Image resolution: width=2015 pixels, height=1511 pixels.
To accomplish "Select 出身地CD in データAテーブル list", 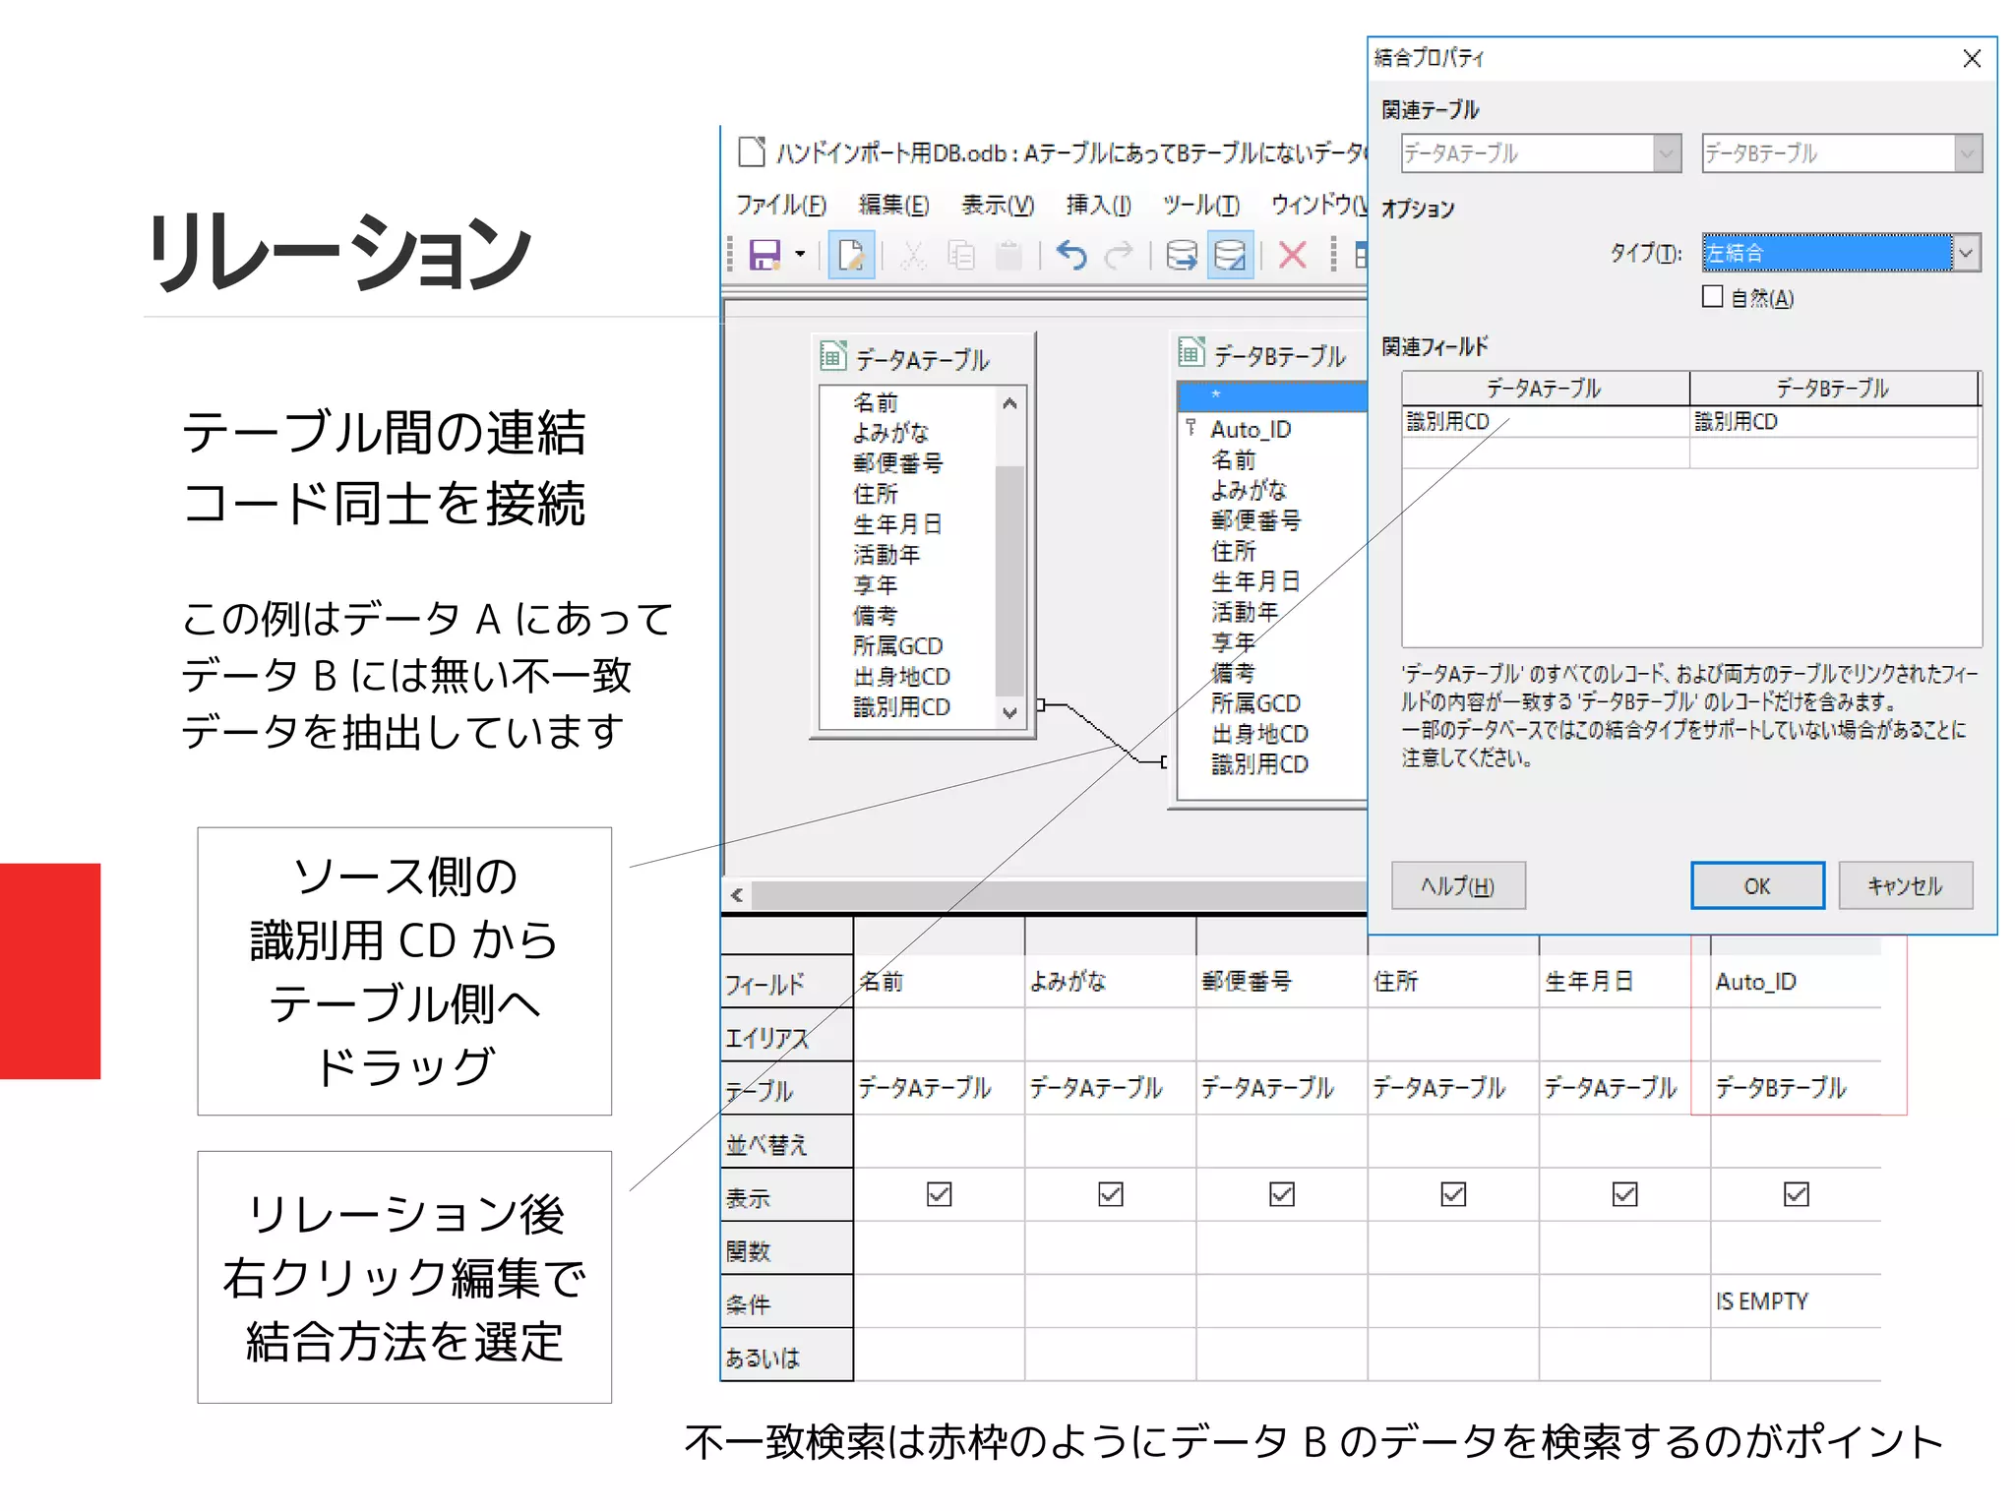I will (x=901, y=676).
